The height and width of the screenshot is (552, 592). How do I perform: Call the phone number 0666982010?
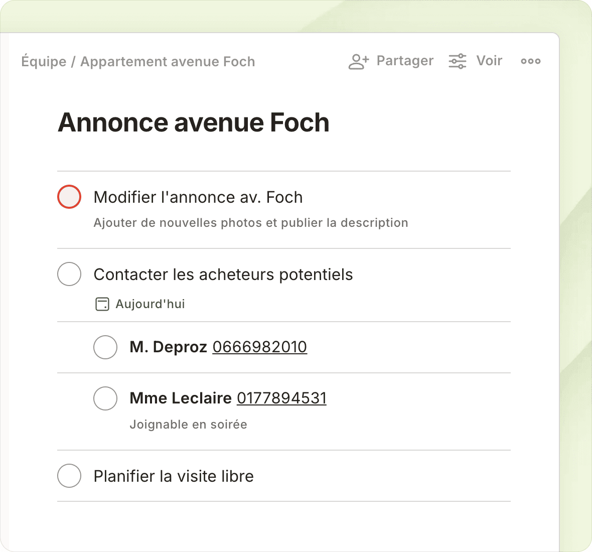[x=259, y=347]
